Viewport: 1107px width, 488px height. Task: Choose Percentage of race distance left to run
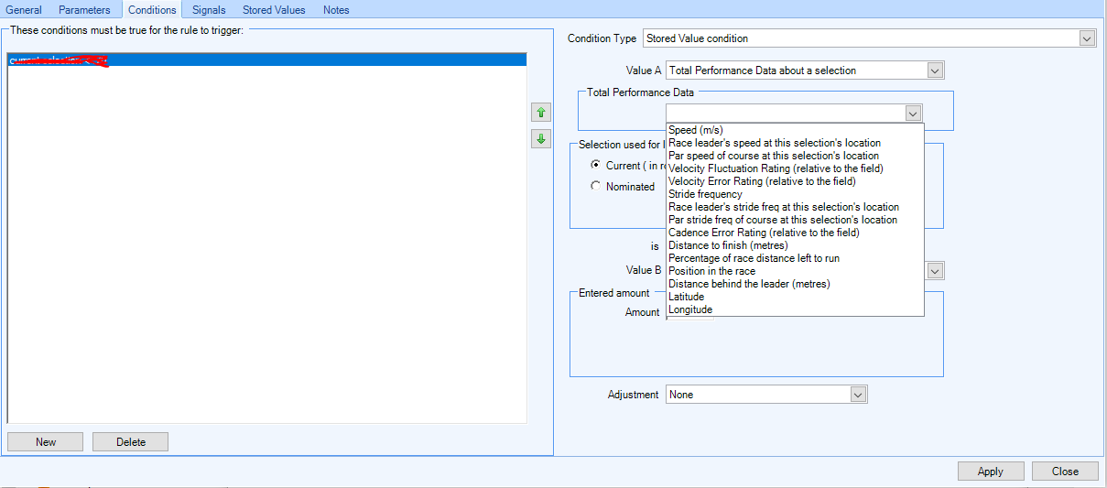(795, 258)
